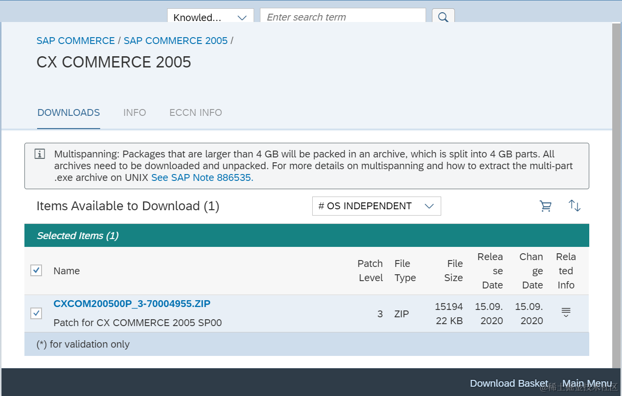Toggle the select-all checkbox in header
The image size is (622, 396).
click(36, 270)
